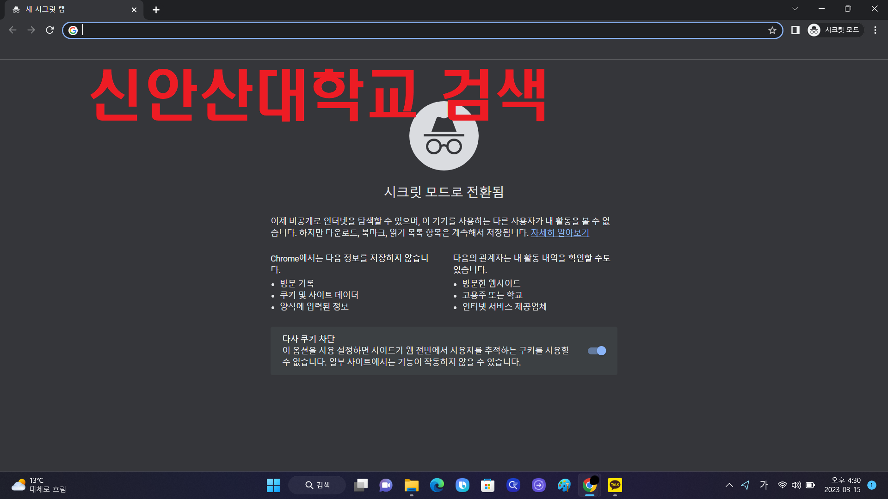Open the side panel icon
This screenshot has height=499, width=888.
click(795, 30)
